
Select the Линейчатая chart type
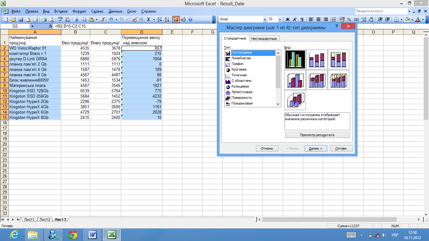click(x=241, y=58)
